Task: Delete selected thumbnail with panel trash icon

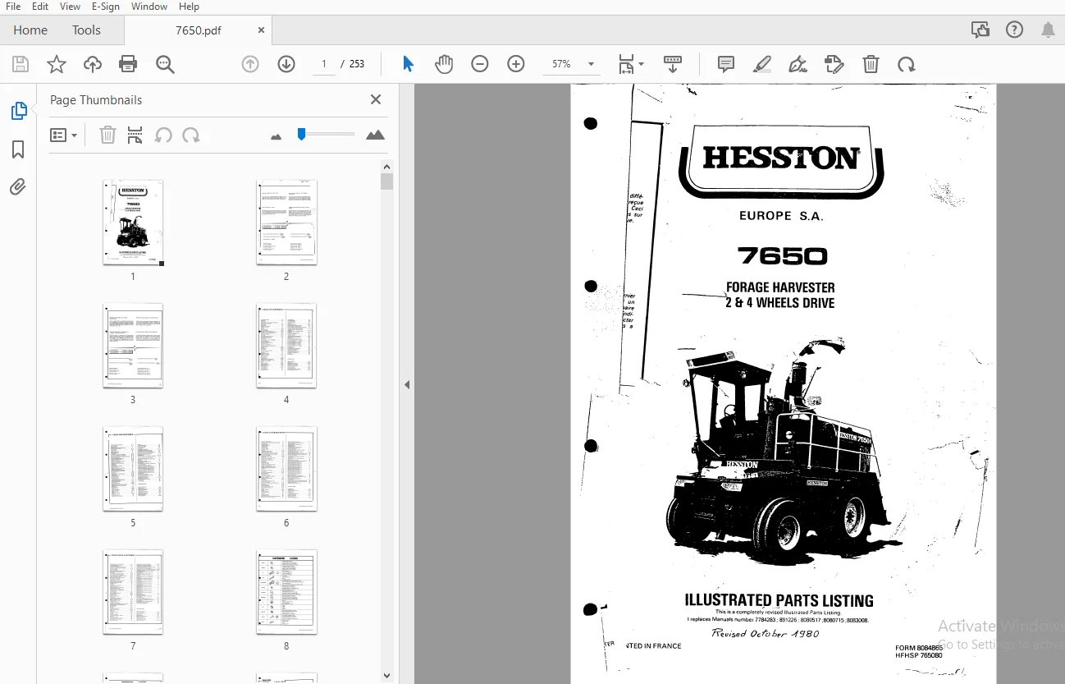Action: 107,135
